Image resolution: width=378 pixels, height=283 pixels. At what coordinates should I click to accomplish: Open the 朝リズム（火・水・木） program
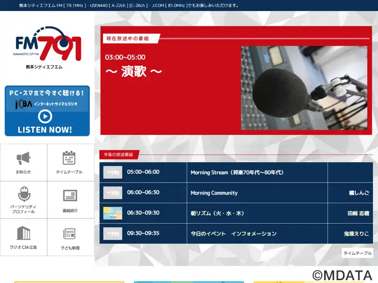pyautogui.click(x=217, y=213)
